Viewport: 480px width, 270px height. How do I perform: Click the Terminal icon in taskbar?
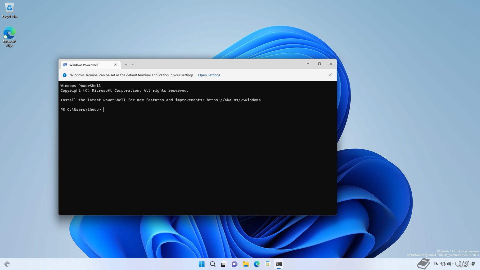coord(278,264)
